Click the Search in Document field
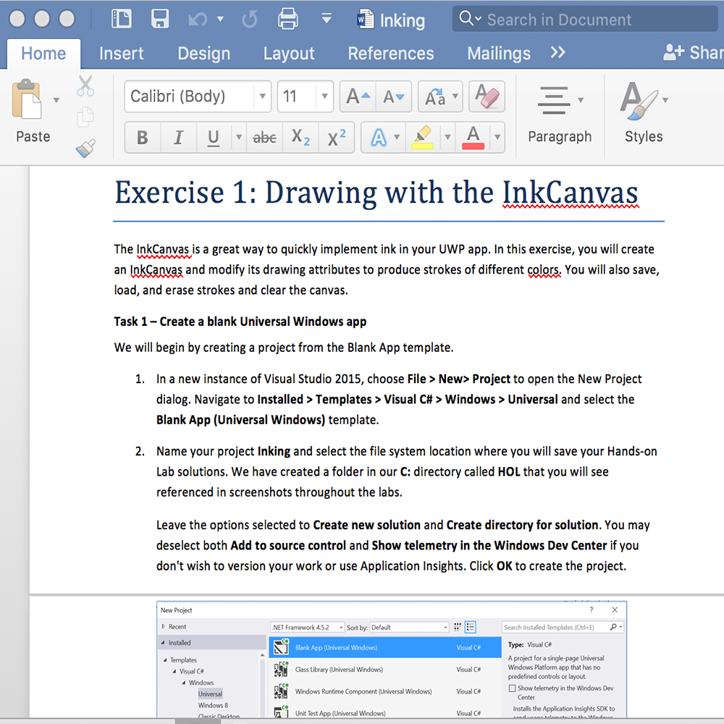The height and width of the screenshot is (724, 724). point(584,19)
